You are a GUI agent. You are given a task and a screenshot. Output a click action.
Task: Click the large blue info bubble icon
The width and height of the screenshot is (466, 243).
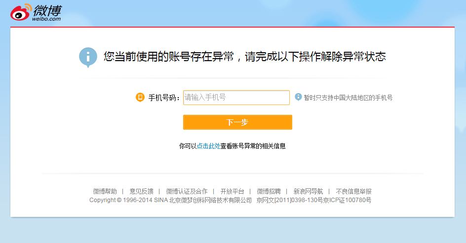click(88, 57)
